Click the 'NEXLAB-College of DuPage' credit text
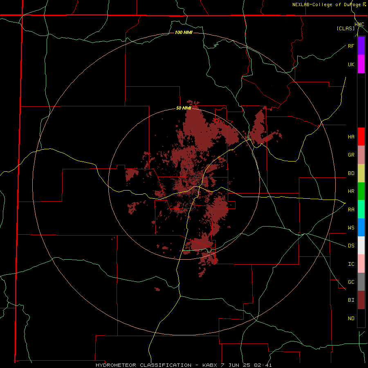Image resolution: width=368 pixels, height=368 pixels. click(327, 4)
